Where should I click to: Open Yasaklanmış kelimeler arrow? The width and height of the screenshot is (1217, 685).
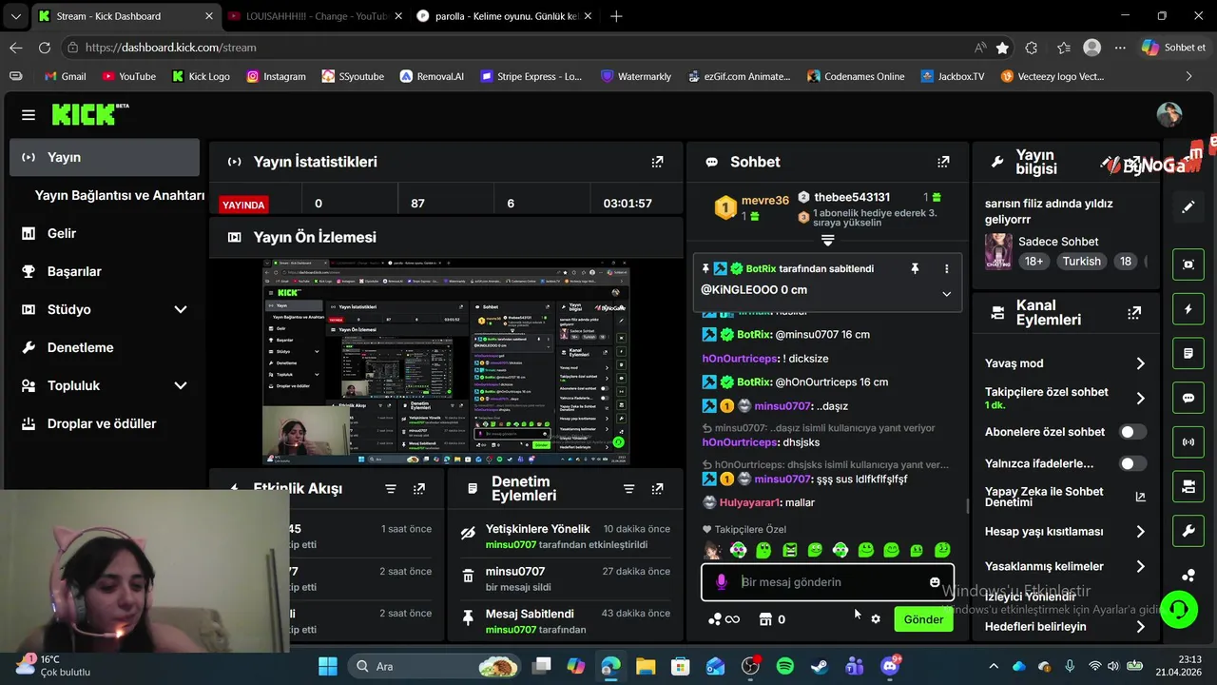(x=1140, y=567)
